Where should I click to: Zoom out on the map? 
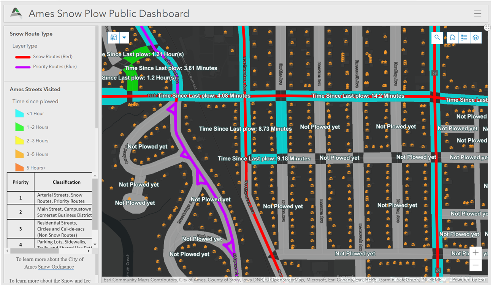(476, 265)
